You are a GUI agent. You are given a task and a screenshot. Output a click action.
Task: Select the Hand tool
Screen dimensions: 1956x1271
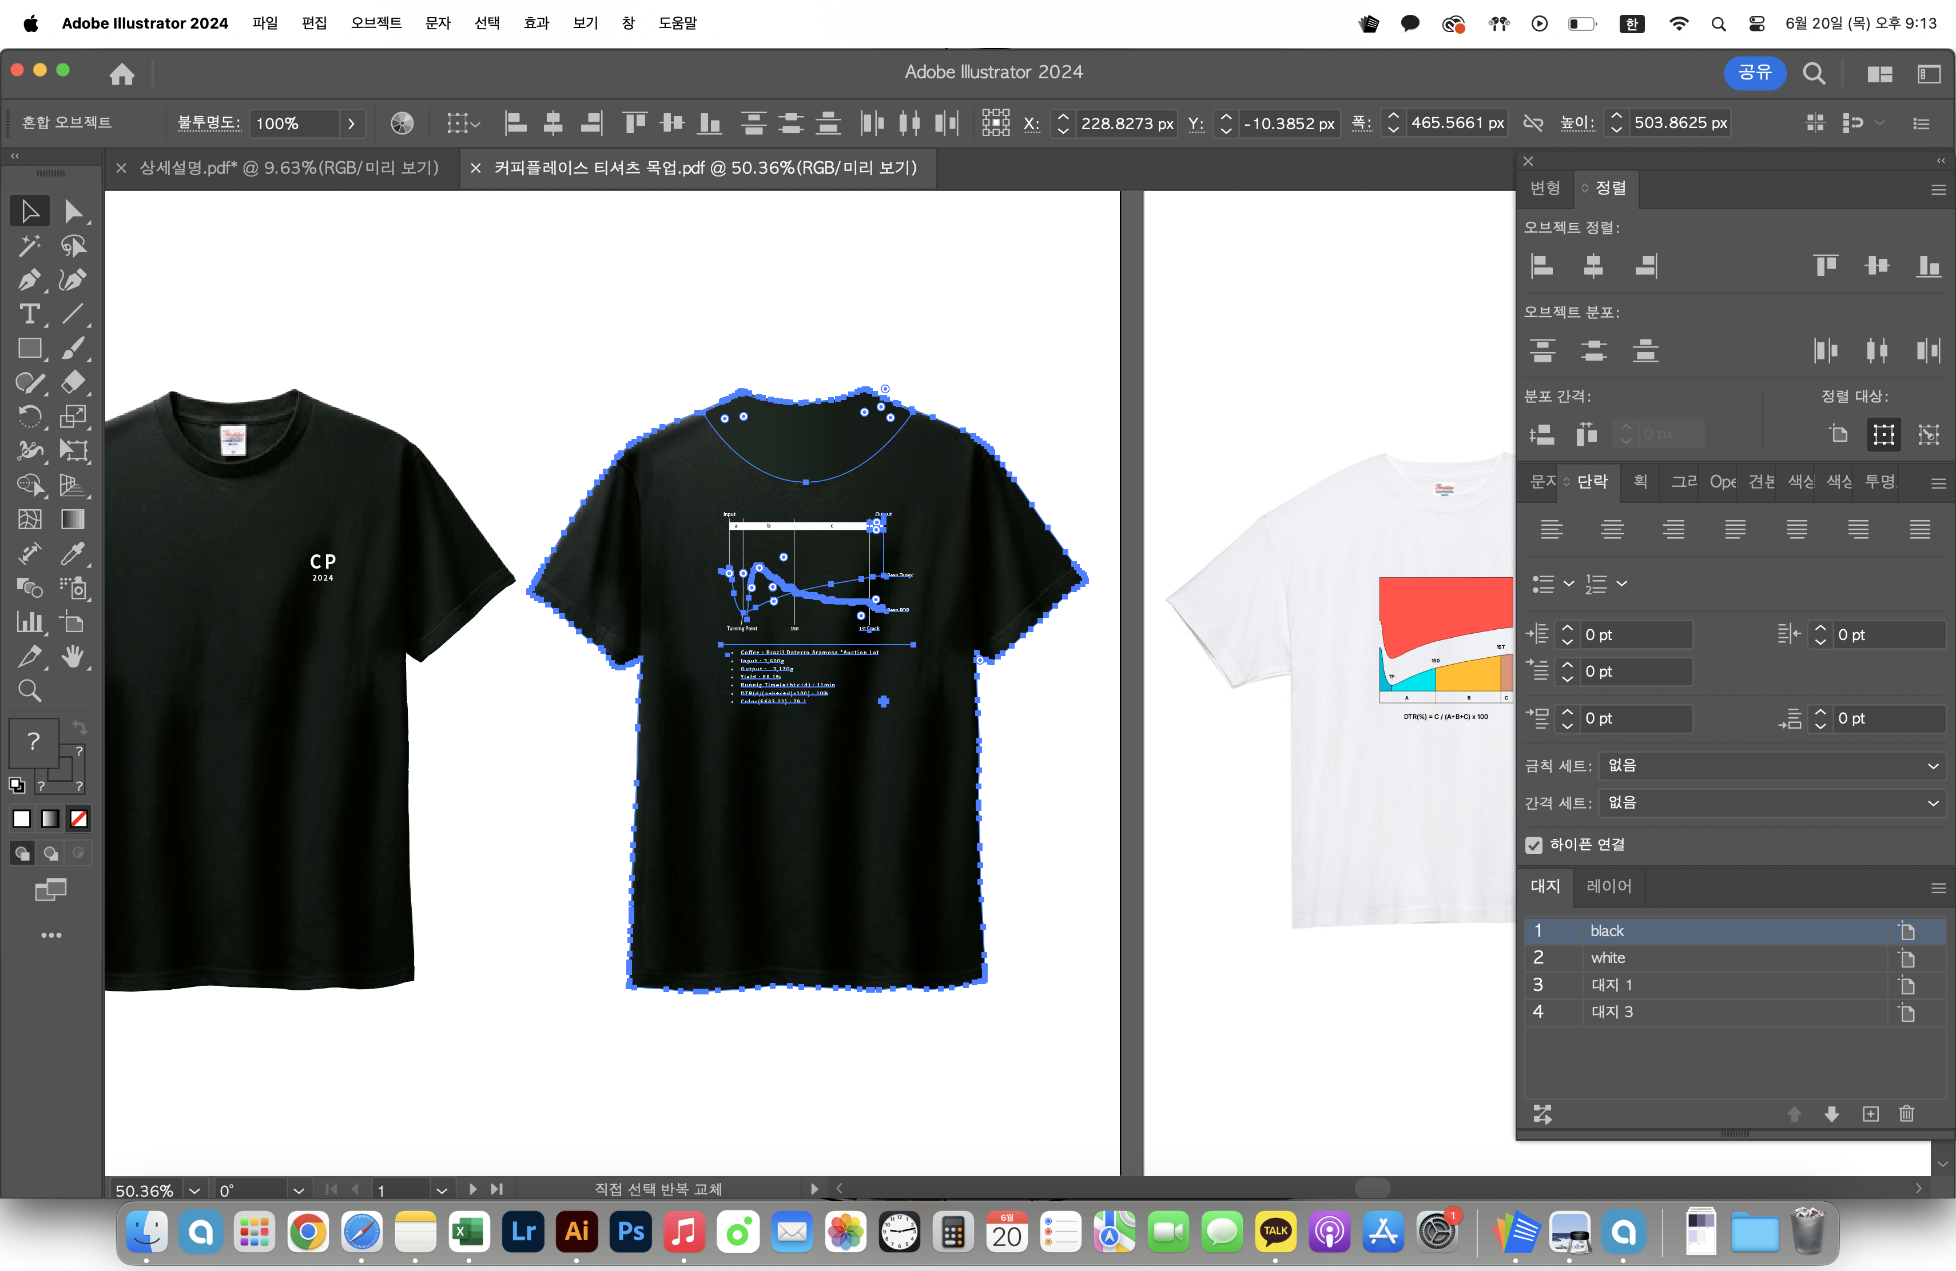tap(73, 657)
